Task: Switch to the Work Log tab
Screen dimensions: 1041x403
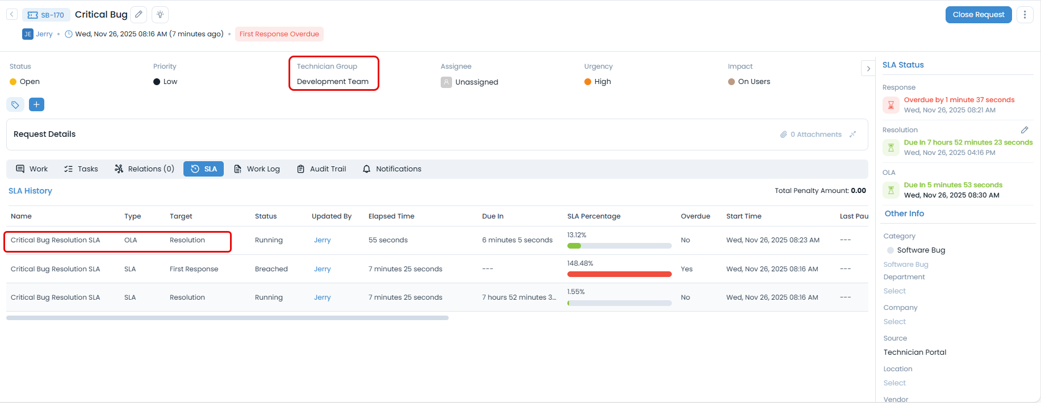Action: tap(257, 169)
